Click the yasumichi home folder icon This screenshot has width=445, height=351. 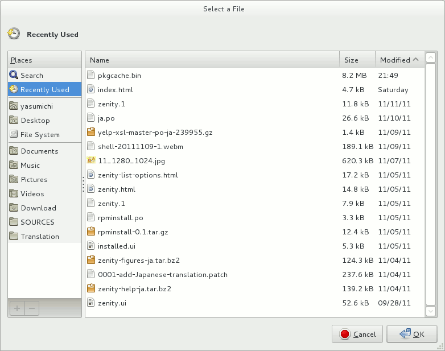click(x=14, y=106)
